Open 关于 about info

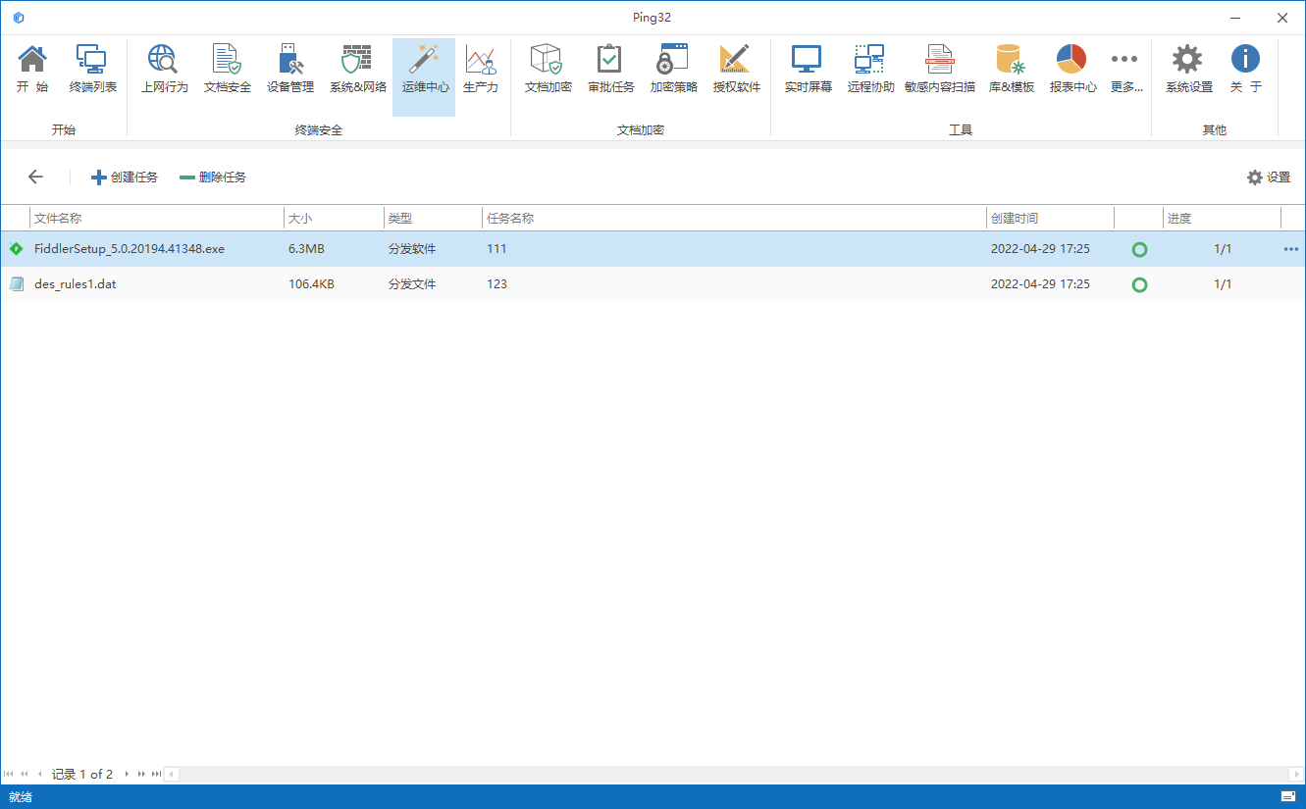coord(1245,69)
